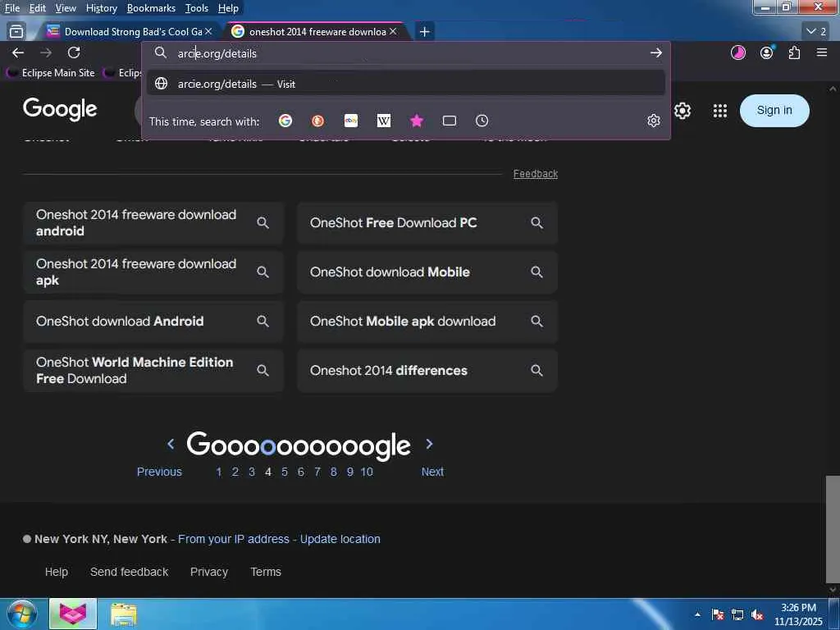Viewport: 840px width, 630px height.
Task: Click the Update location link
Action: (340, 539)
